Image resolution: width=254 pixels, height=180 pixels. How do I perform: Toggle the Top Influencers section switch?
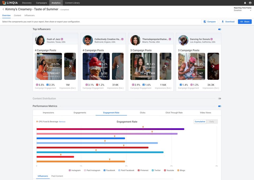[x=220, y=29]
